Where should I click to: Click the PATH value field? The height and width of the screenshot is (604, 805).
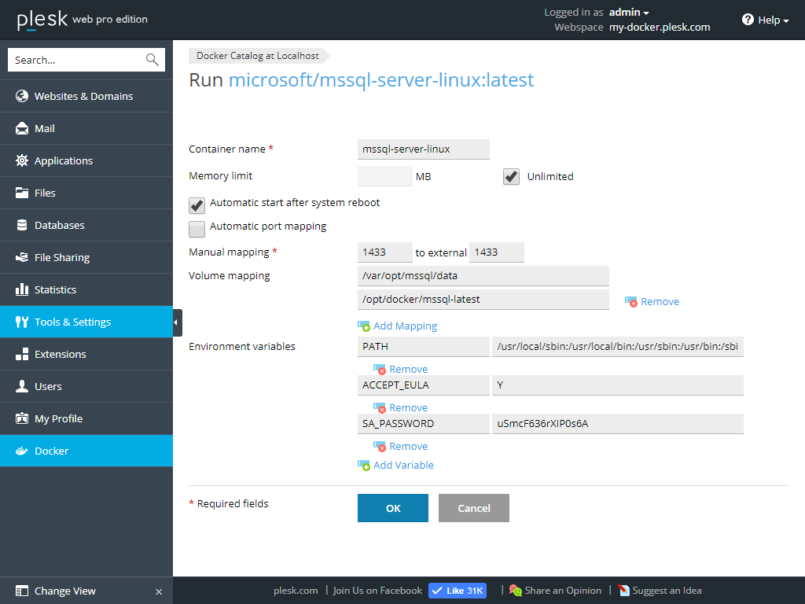pyautogui.click(x=618, y=347)
